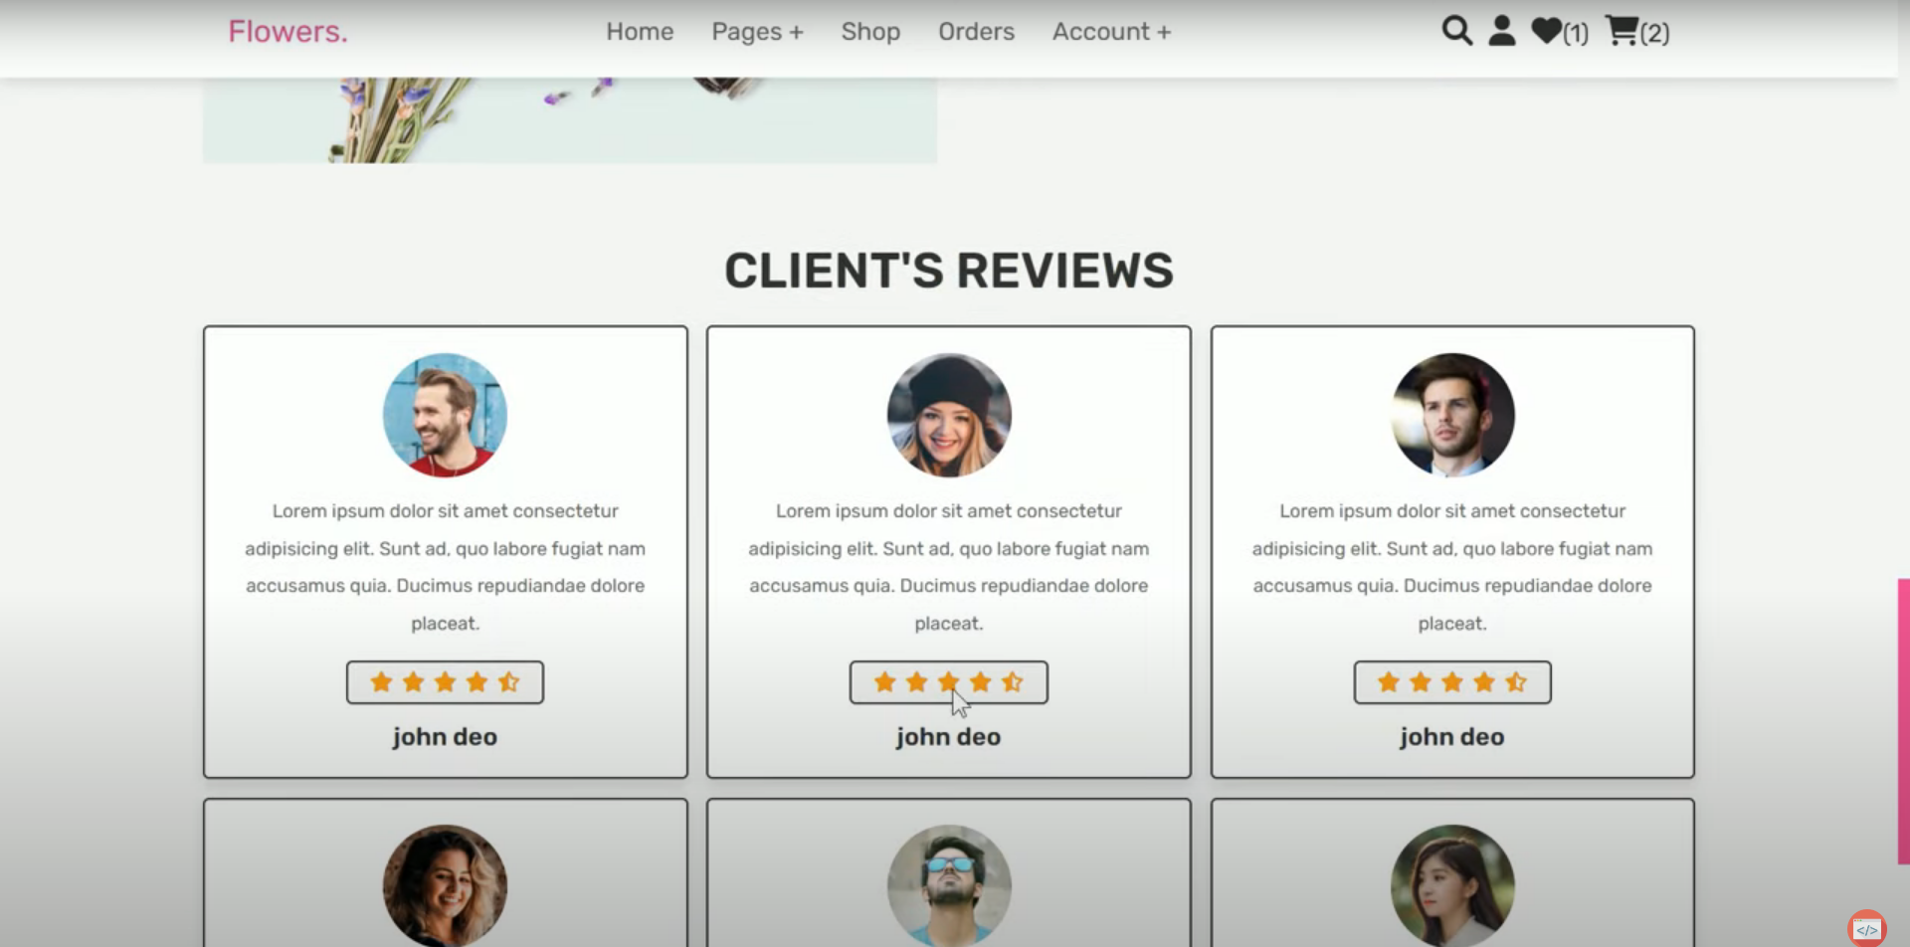Expand the Pages menu

758,31
